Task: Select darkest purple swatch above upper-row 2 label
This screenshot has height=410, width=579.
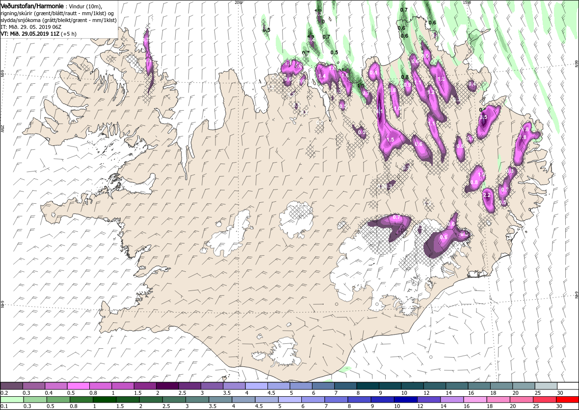Action: point(168,386)
